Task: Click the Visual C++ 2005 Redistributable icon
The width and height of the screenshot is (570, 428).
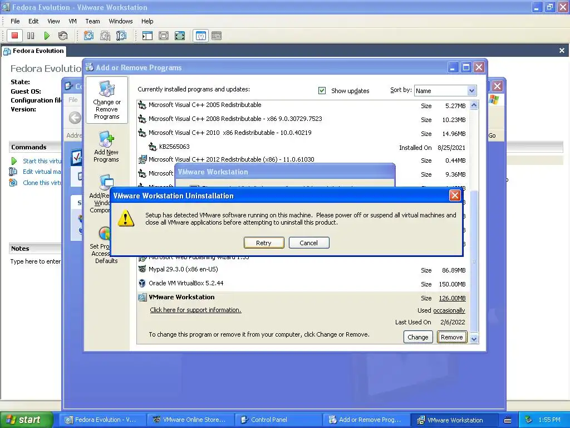Action: [x=142, y=105]
